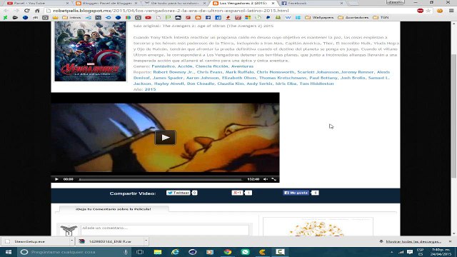Image resolution: width=457 pixels, height=257 pixels.
Task: Close the downloads bar
Action: (x=450, y=241)
